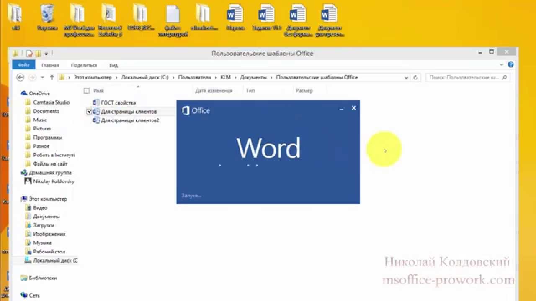Click the Загрузки downloads folder icon
This screenshot has width=536, height=301.
point(28,225)
